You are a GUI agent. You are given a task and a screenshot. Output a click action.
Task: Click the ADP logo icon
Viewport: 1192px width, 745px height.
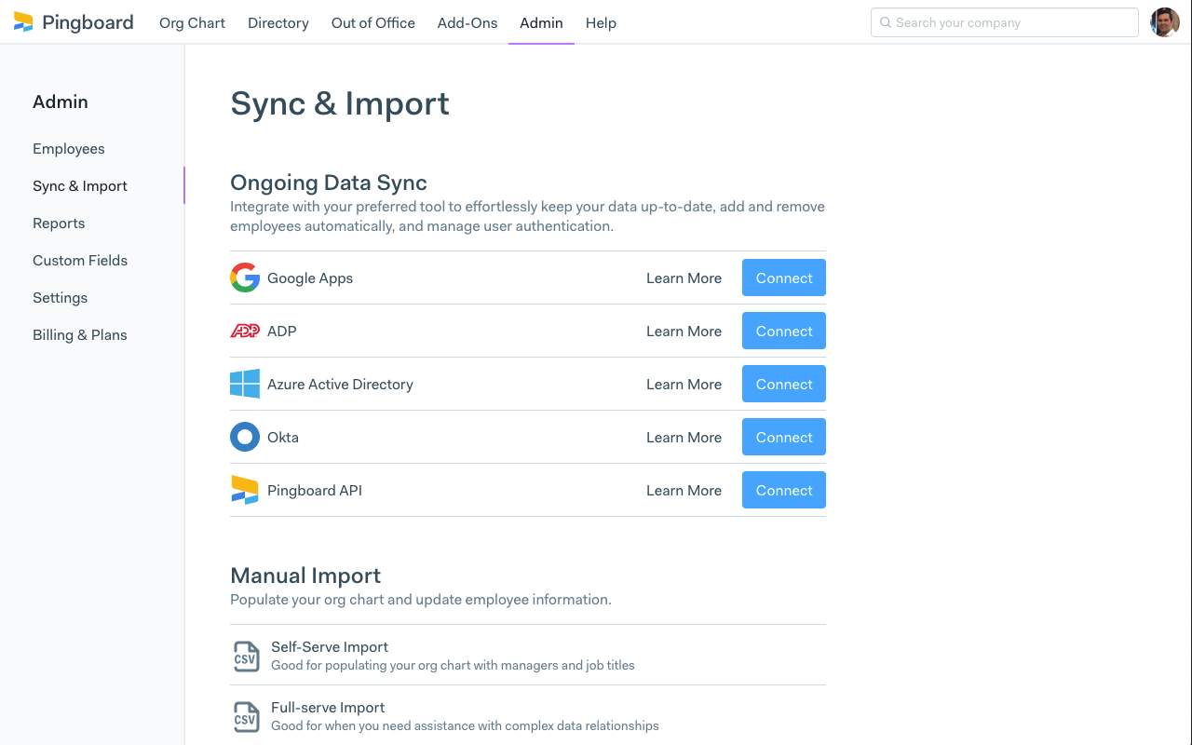tap(244, 330)
